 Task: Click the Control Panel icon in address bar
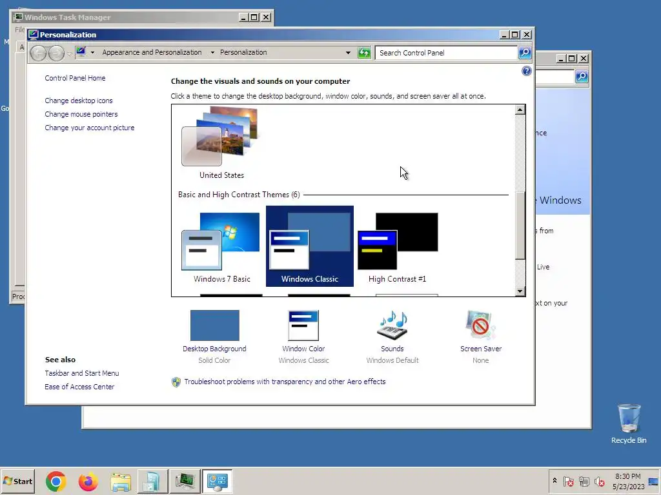tap(81, 52)
